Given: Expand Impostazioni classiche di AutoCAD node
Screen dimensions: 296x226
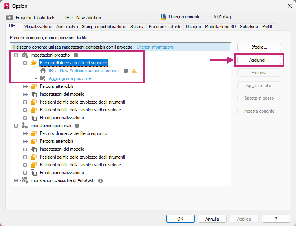Looking at the screenshot, I should pos(16,180).
